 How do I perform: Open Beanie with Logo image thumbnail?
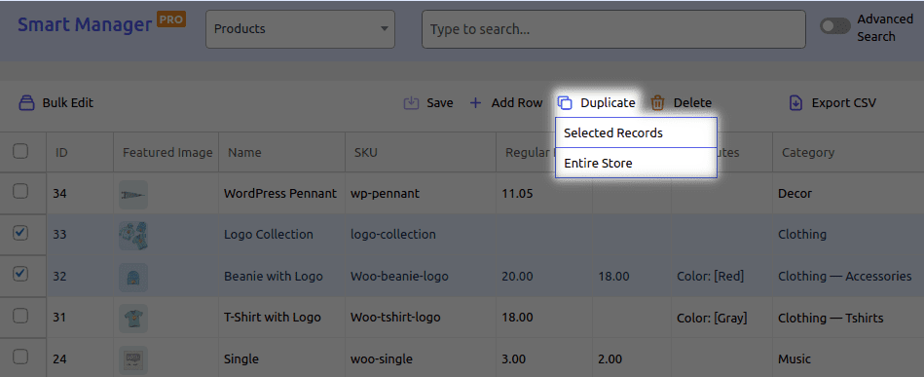tap(133, 278)
